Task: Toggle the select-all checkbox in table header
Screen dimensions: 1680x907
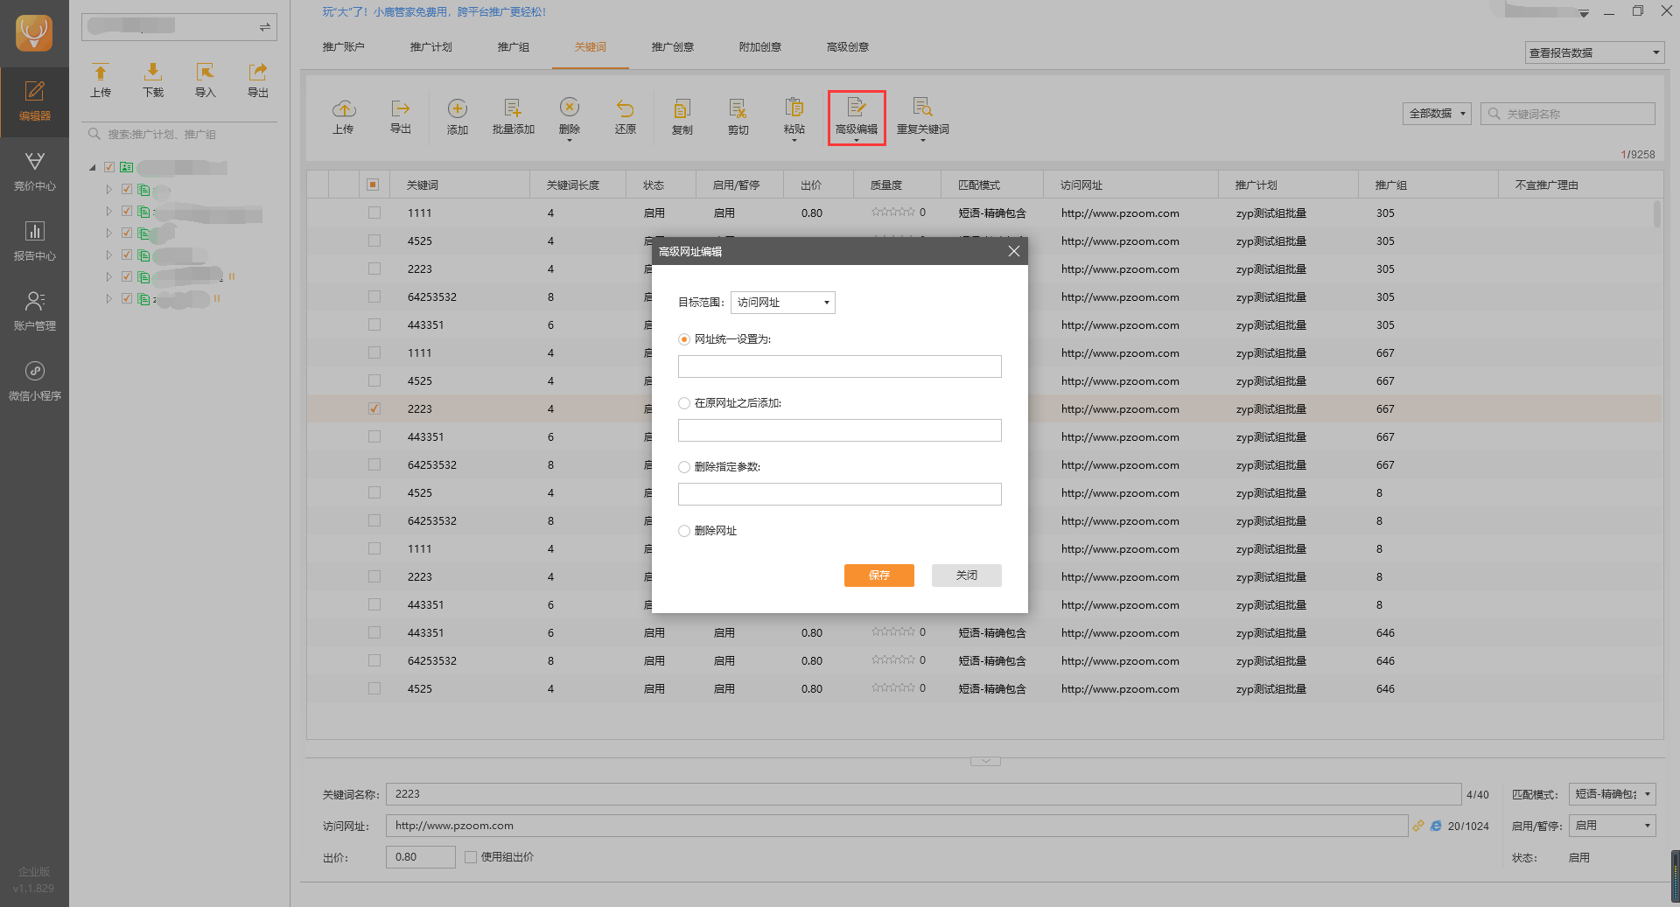Action: (x=373, y=185)
